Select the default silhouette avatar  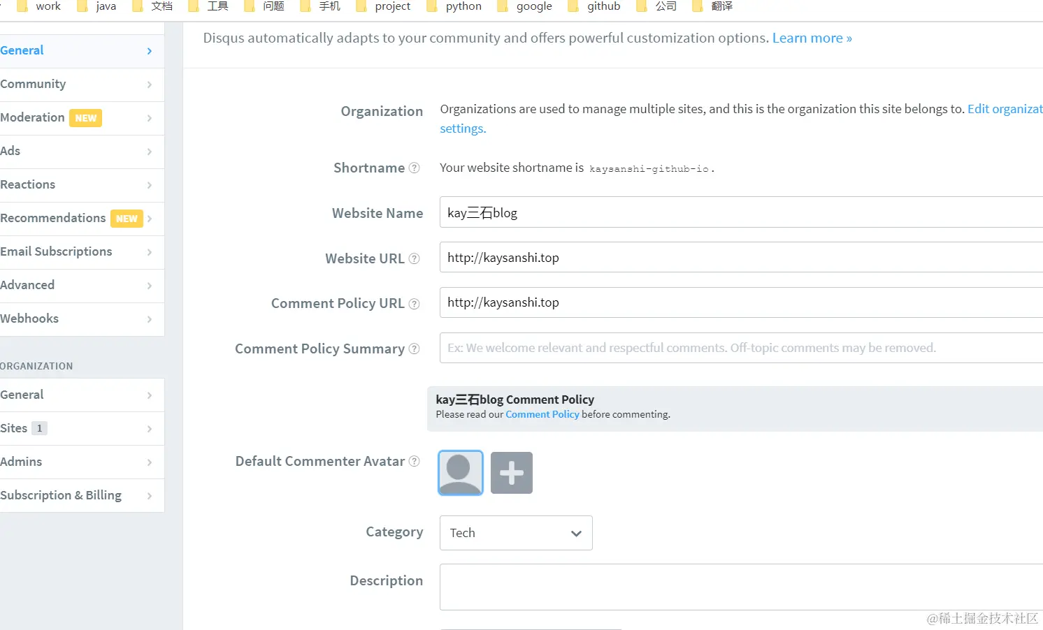(461, 473)
